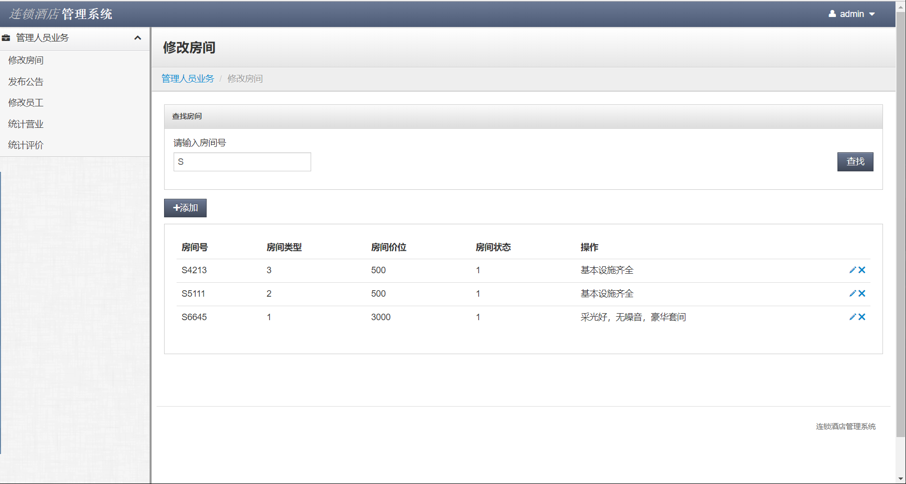The width and height of the screenshot is (906, 484).
Task: Edit room S6645 using the pencil icon
Action: tap(852, 317)
